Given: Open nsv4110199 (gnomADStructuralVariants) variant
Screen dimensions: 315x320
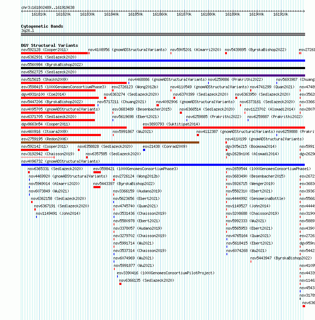Looking at the screenshot, I should click(x=264, y=139).
